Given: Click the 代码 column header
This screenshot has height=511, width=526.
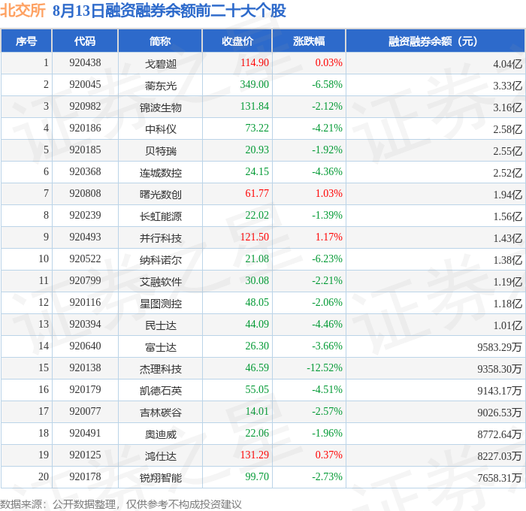Looking at the screenshot, I should 85,41.
